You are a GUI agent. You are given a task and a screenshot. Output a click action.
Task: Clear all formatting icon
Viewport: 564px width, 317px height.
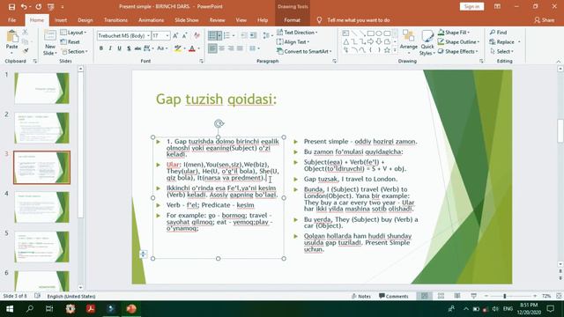coord(197,35)
